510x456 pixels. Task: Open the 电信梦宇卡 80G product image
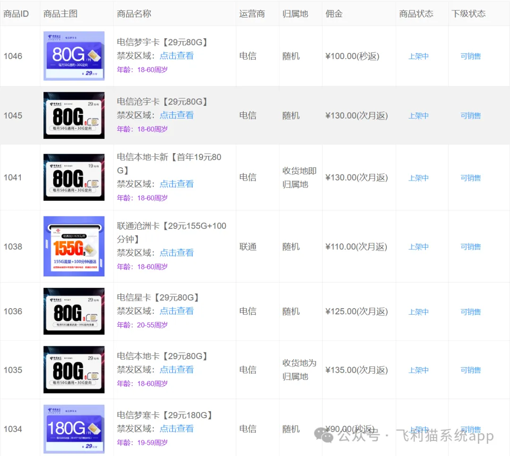tap(74, 56)
